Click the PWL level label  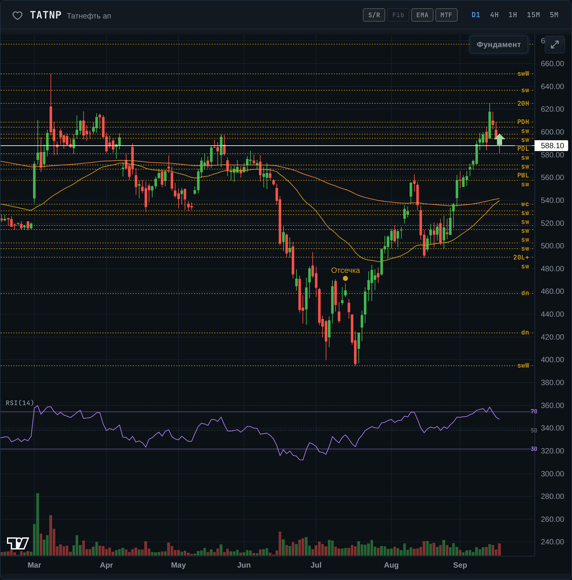coord(523,175)
